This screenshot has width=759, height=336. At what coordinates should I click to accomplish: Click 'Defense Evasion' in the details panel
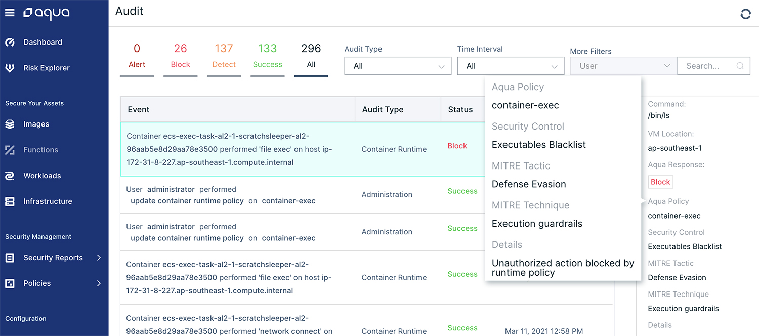pyautogui.click(x=677, y=278)
